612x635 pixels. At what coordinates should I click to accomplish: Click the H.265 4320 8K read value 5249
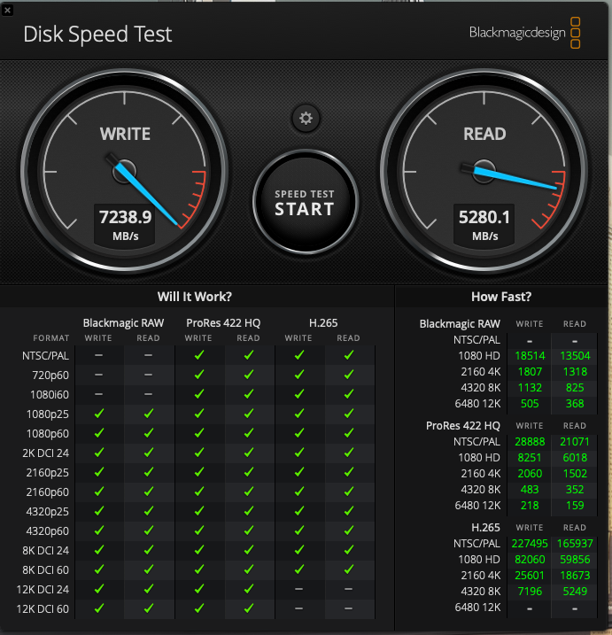(575, 592)
